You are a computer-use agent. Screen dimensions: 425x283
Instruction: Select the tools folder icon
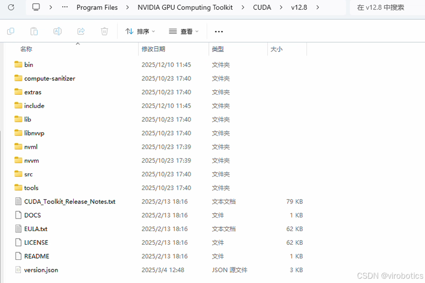coord(18,188)
